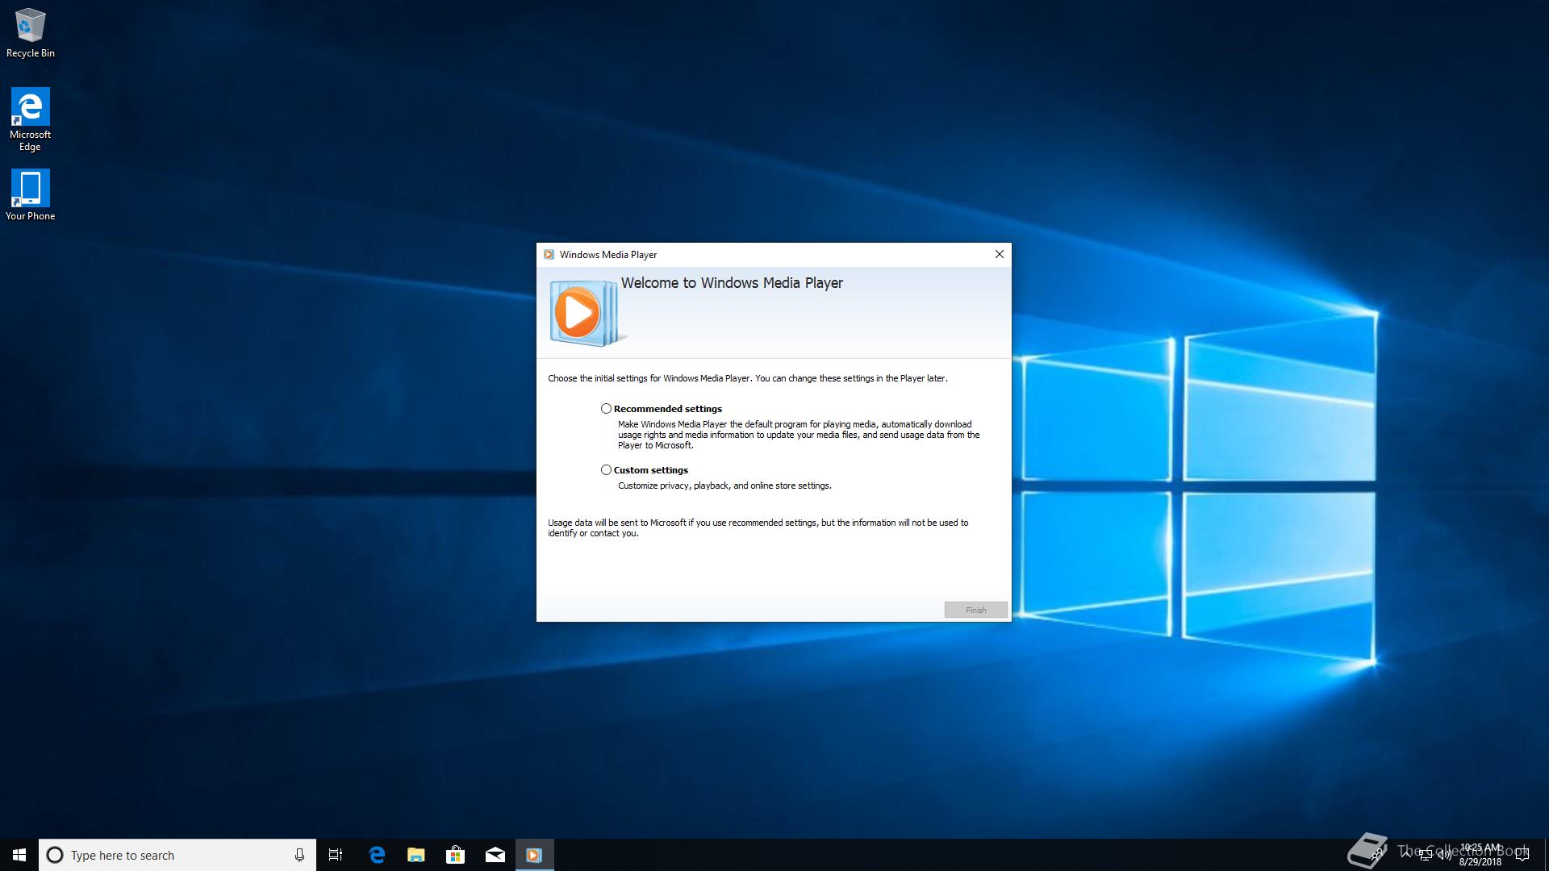
Task: Click the 'Make Windows Media Player the default' description
Action: click(799, 435)
